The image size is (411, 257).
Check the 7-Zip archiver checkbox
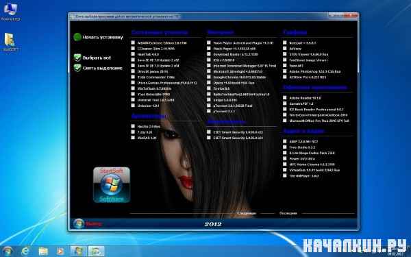pyautogui.click(x=133, y=132)
